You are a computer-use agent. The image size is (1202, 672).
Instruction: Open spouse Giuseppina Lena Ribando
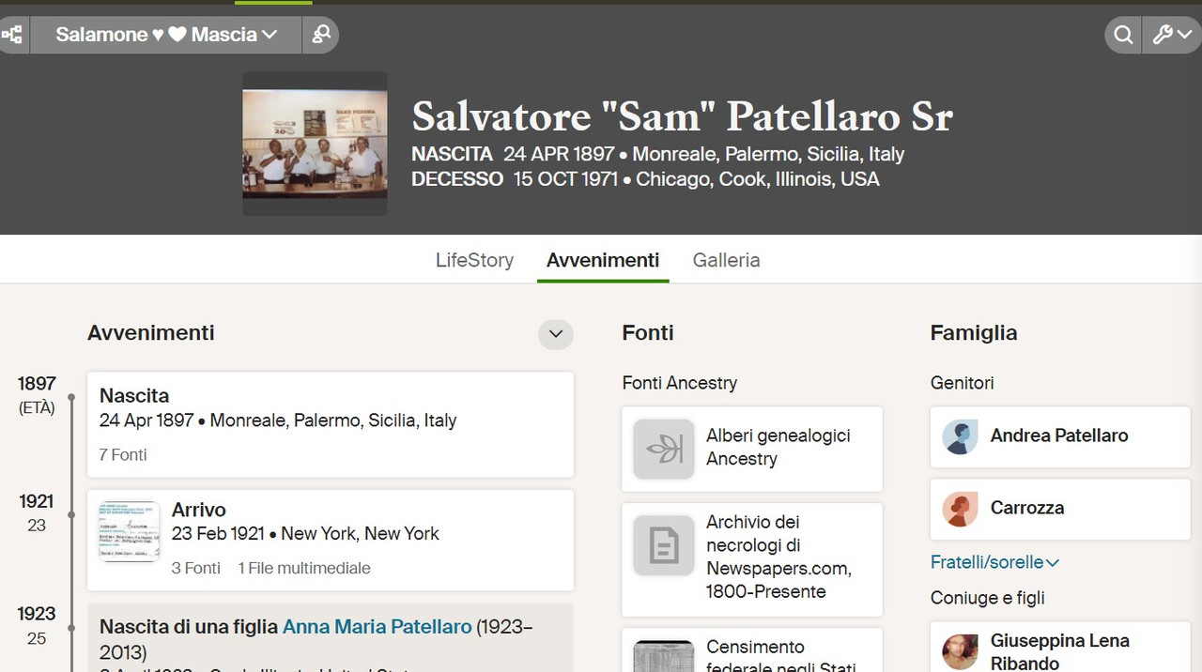(x=1060, y=648)
